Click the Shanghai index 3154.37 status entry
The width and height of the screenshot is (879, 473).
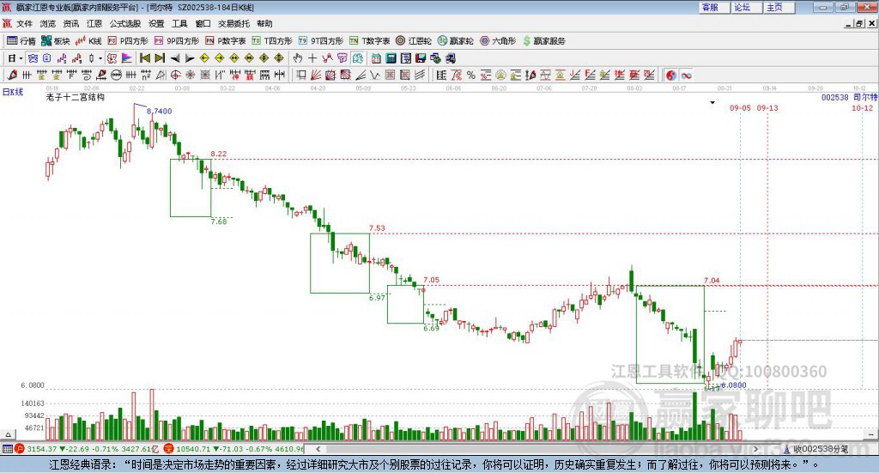(x=87, y=449)
